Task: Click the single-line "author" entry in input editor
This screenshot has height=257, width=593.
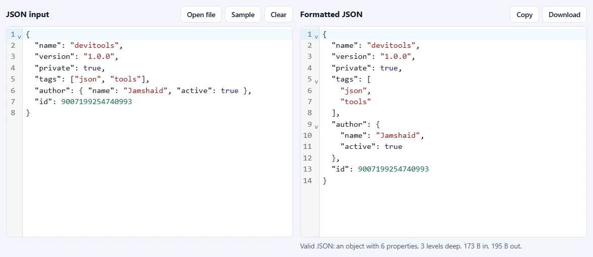Action: 143,91
